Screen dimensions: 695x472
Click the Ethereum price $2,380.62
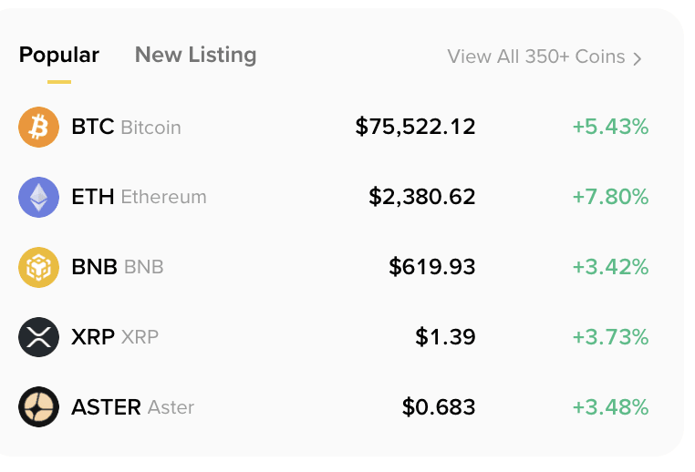[x=422, y=197]
